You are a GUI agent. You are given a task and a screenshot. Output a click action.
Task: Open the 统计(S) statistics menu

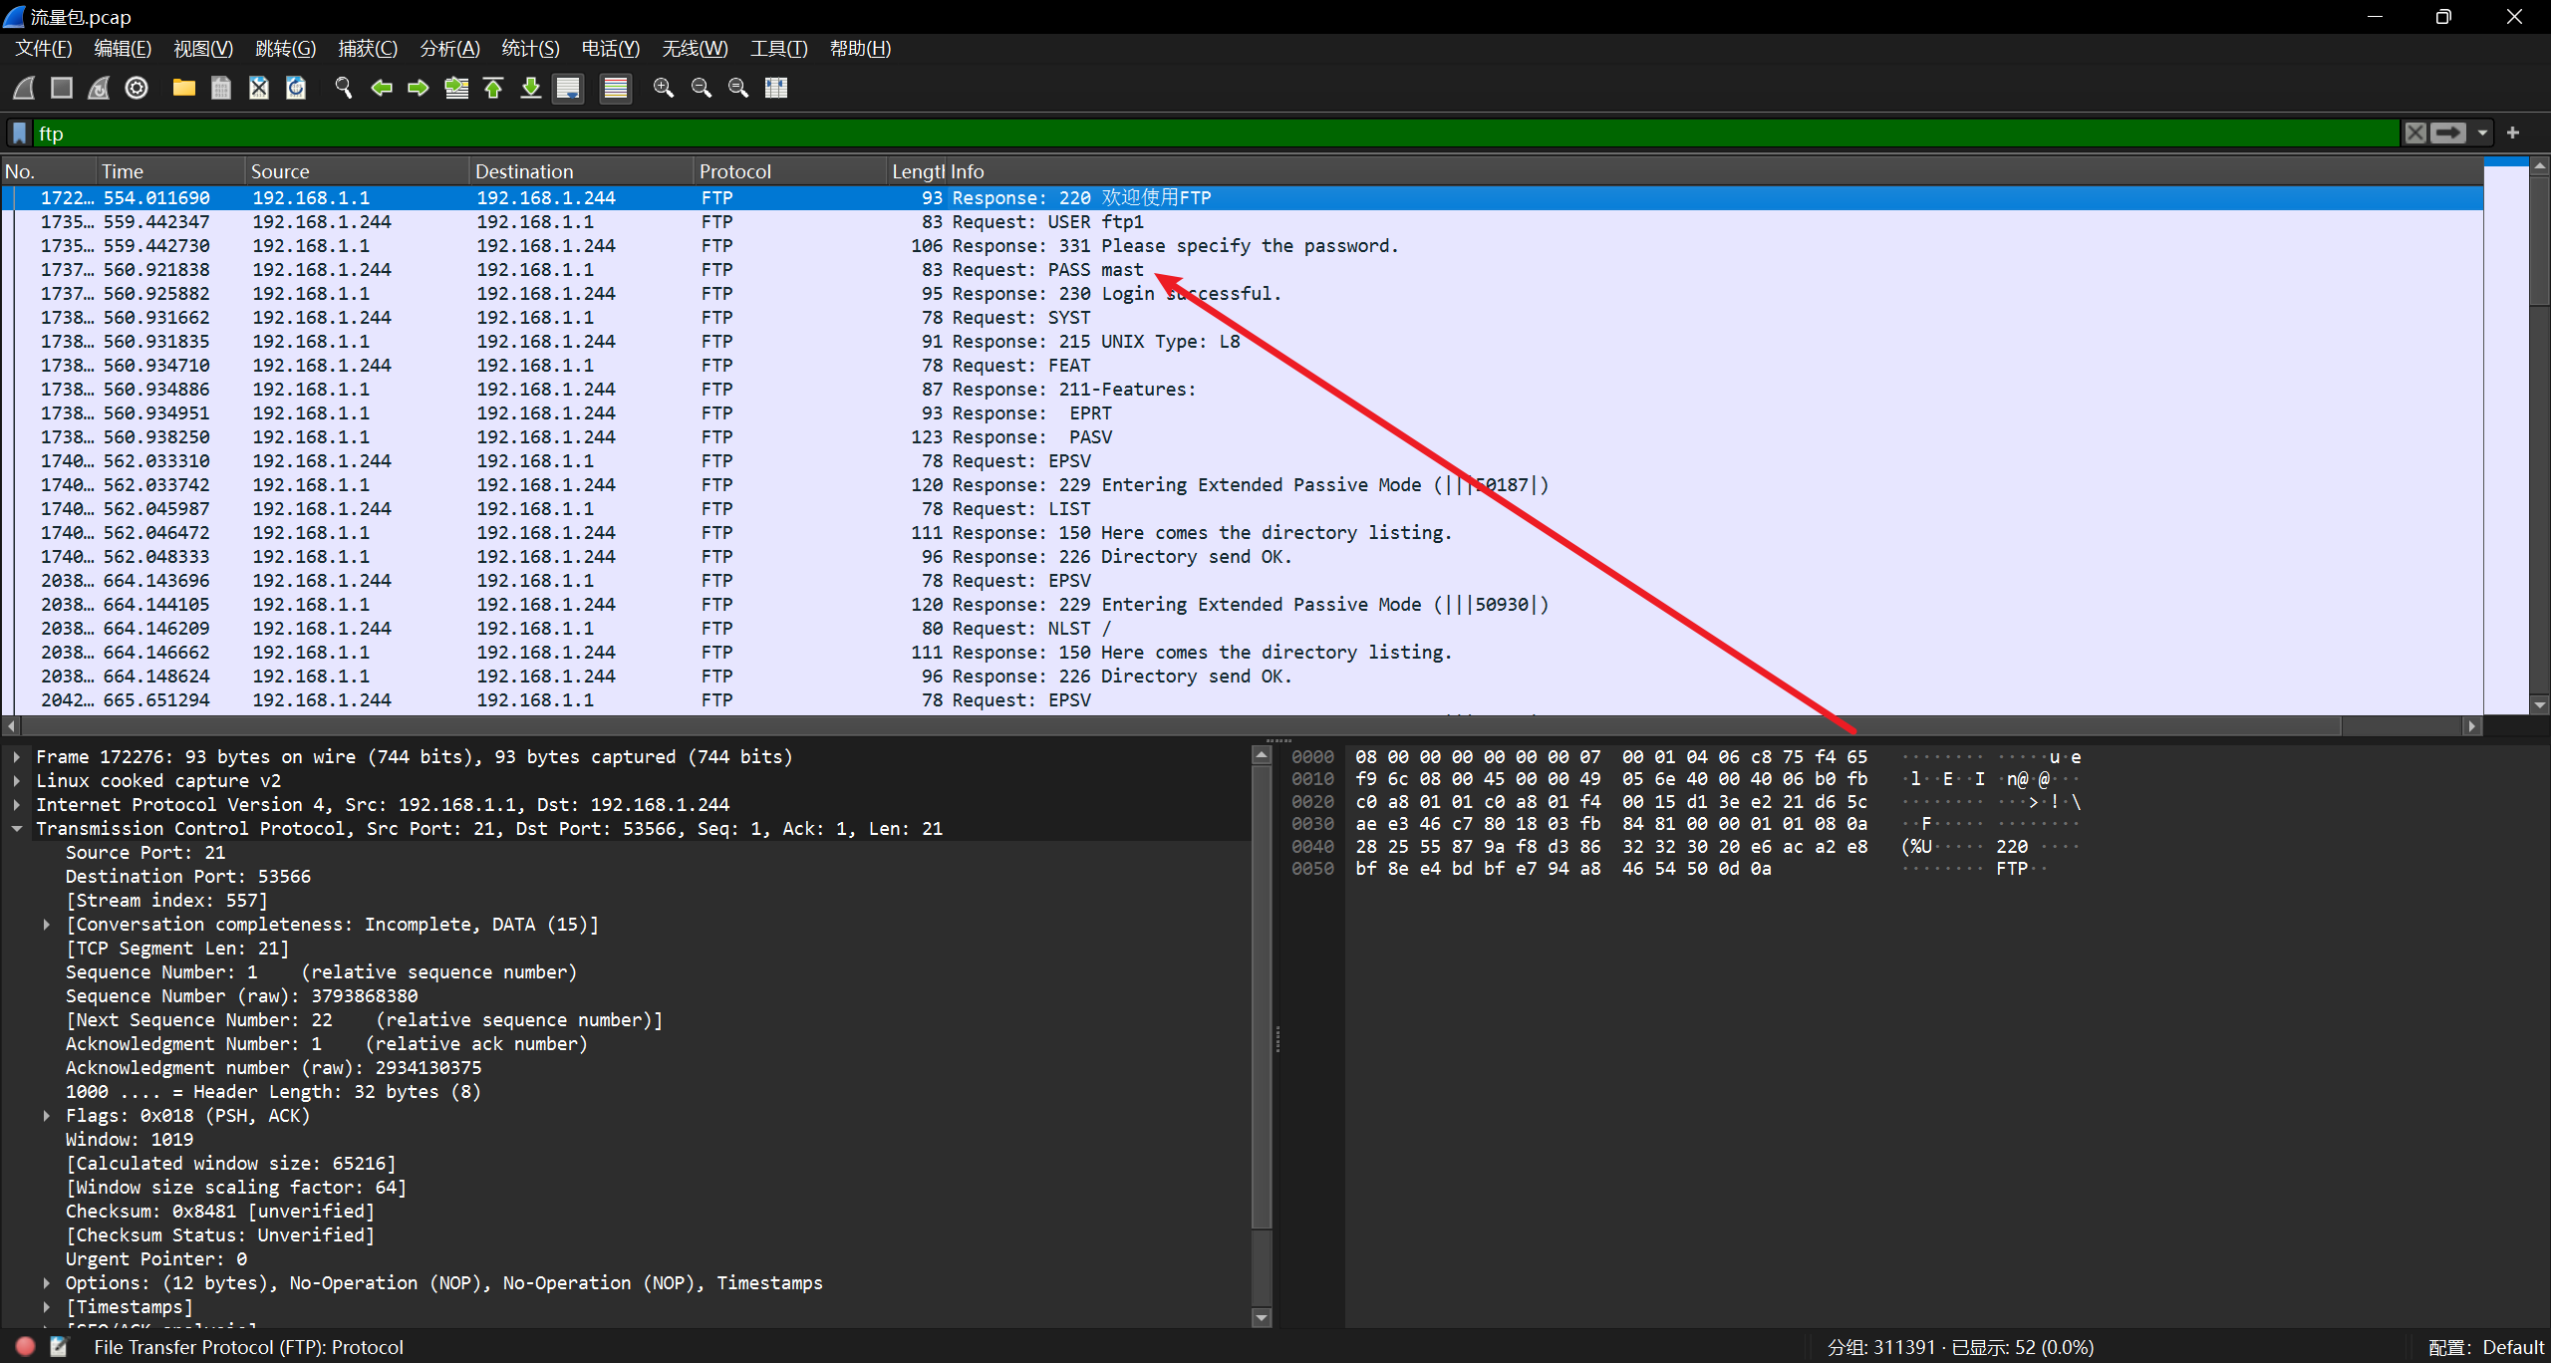529,49
